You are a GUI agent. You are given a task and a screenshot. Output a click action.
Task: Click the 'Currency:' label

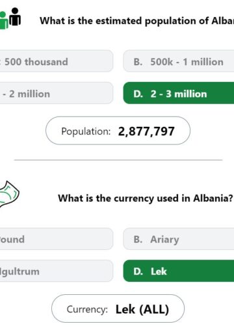tap(87, 309)
